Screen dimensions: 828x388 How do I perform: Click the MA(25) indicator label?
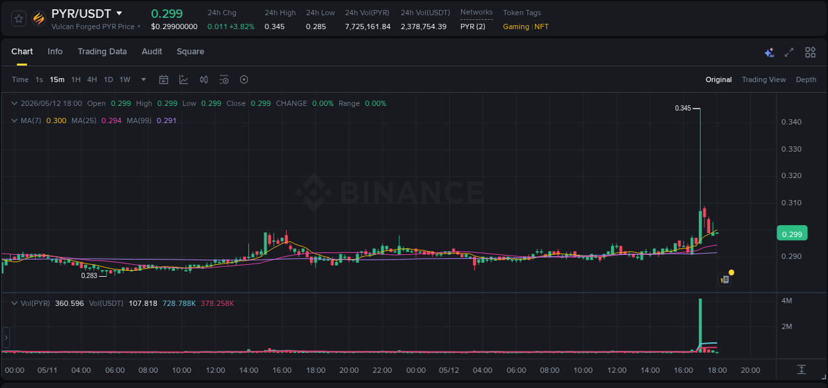(x=84, y=121)
